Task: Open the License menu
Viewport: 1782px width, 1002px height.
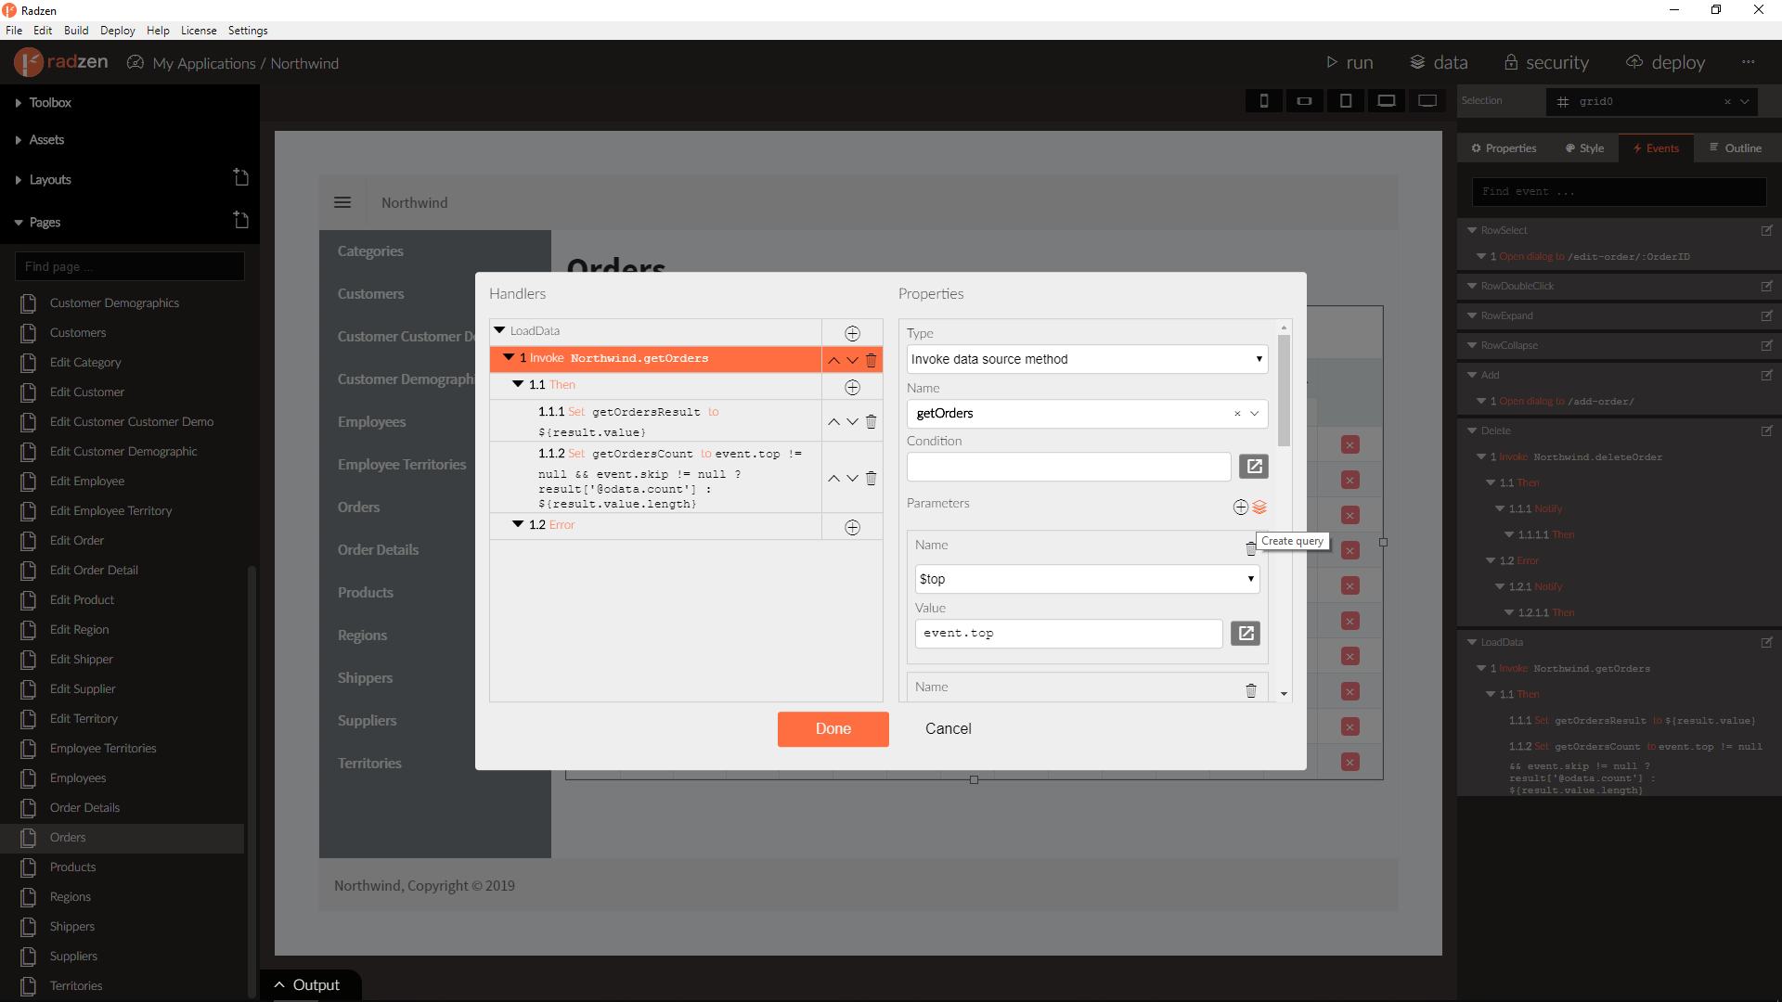Action: [x=199, y=31]
